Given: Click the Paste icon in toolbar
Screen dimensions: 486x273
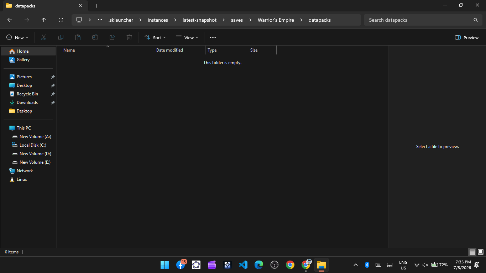Looking at the screenshot, I should pyautogui.click(x=78, y=37).
